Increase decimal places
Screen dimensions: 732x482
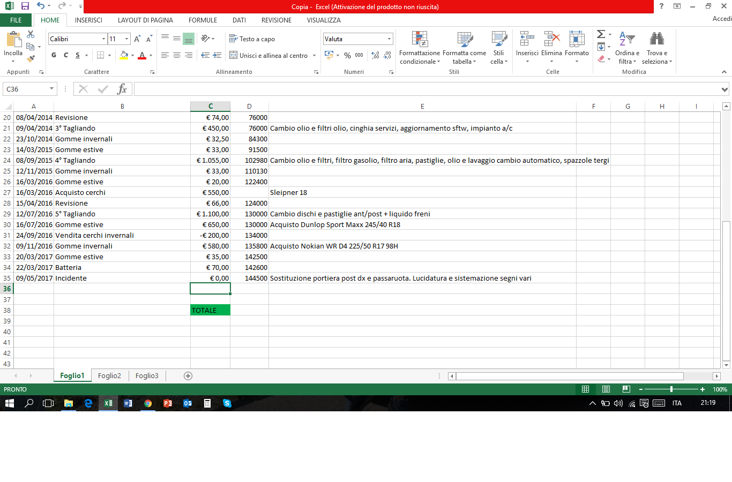coord(375,55)
